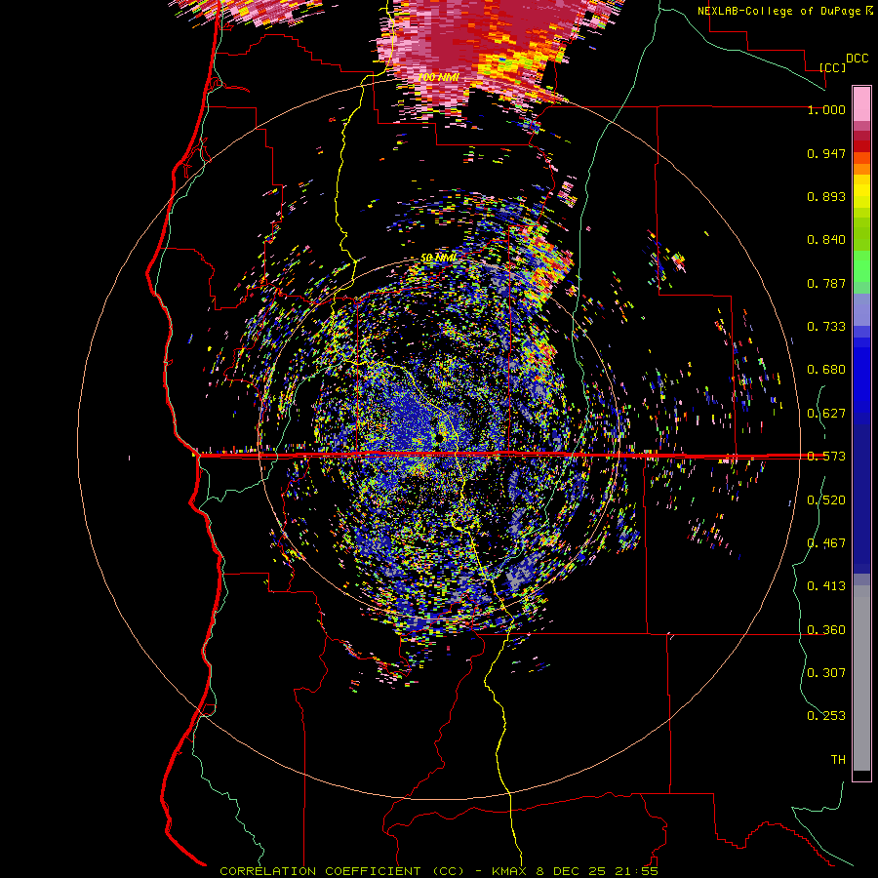Click the 0.787 legend value

pyautogui.click(x=826, y=283)
